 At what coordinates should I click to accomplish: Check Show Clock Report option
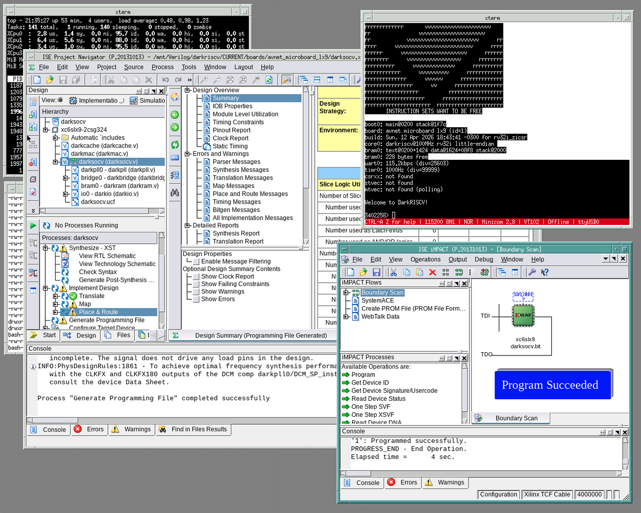tap(196, 277)
